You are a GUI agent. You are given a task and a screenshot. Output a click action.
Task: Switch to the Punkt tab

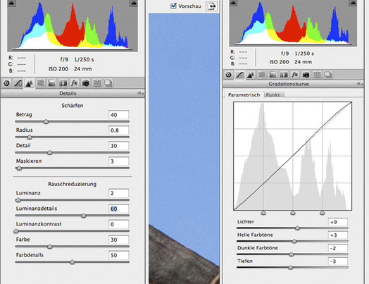(273, 95)
